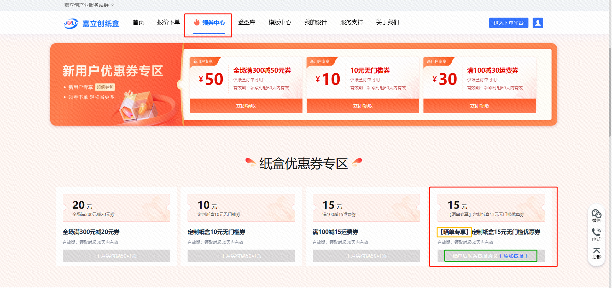
Task: Open the 盒型库 nav item
Action: [247, 22]
